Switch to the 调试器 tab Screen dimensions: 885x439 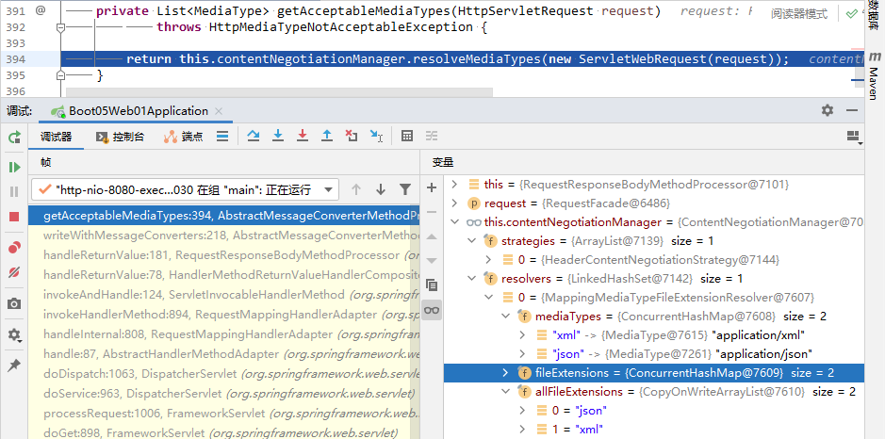tap(56, 137)
